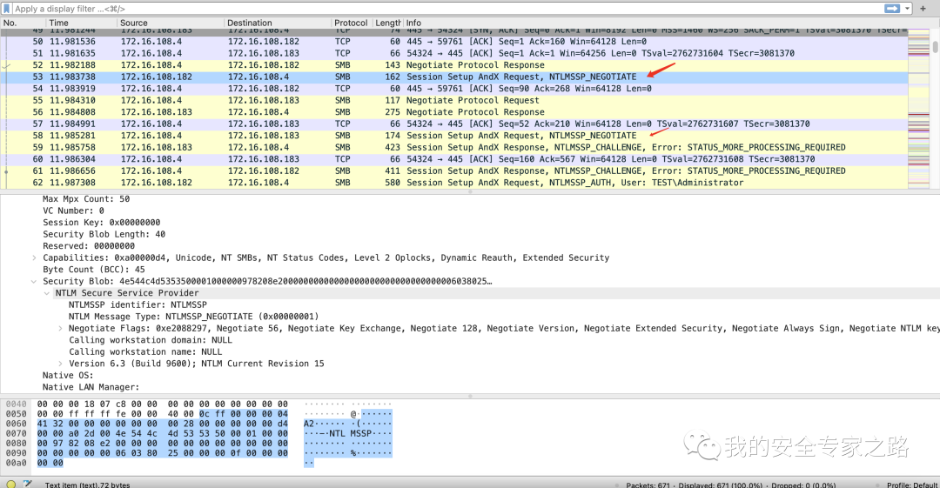The height and width of the screenshot is (488, 940).
Task: Click the VC Number: 0 field
Action: (73, 211)
